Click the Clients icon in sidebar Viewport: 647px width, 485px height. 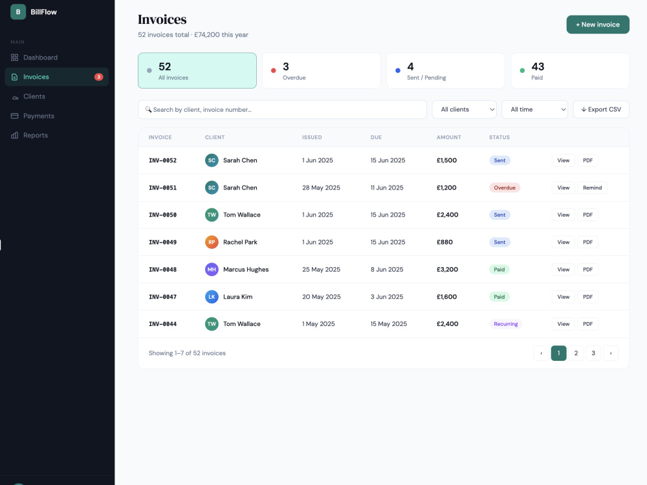[15, 97]
